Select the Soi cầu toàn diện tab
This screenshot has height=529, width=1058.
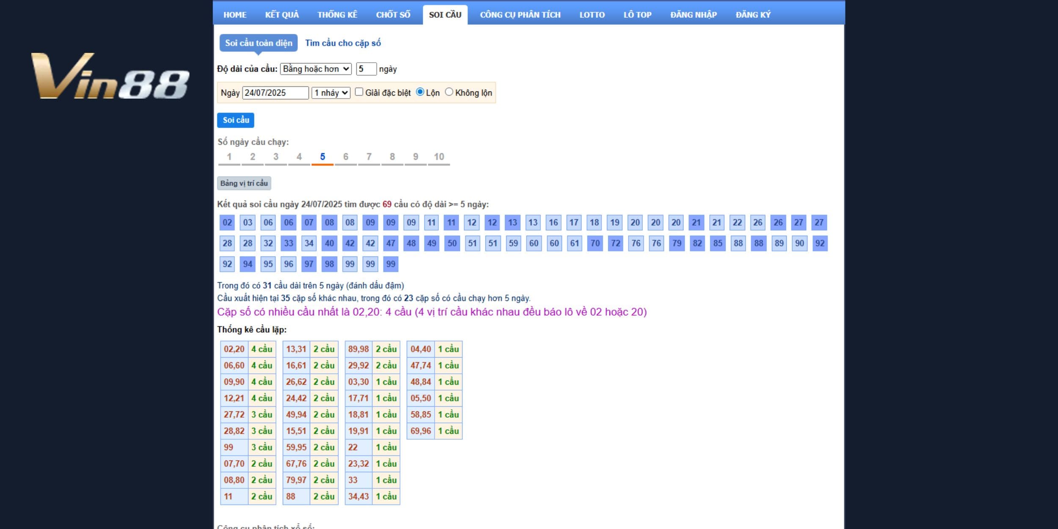point(259,43)
